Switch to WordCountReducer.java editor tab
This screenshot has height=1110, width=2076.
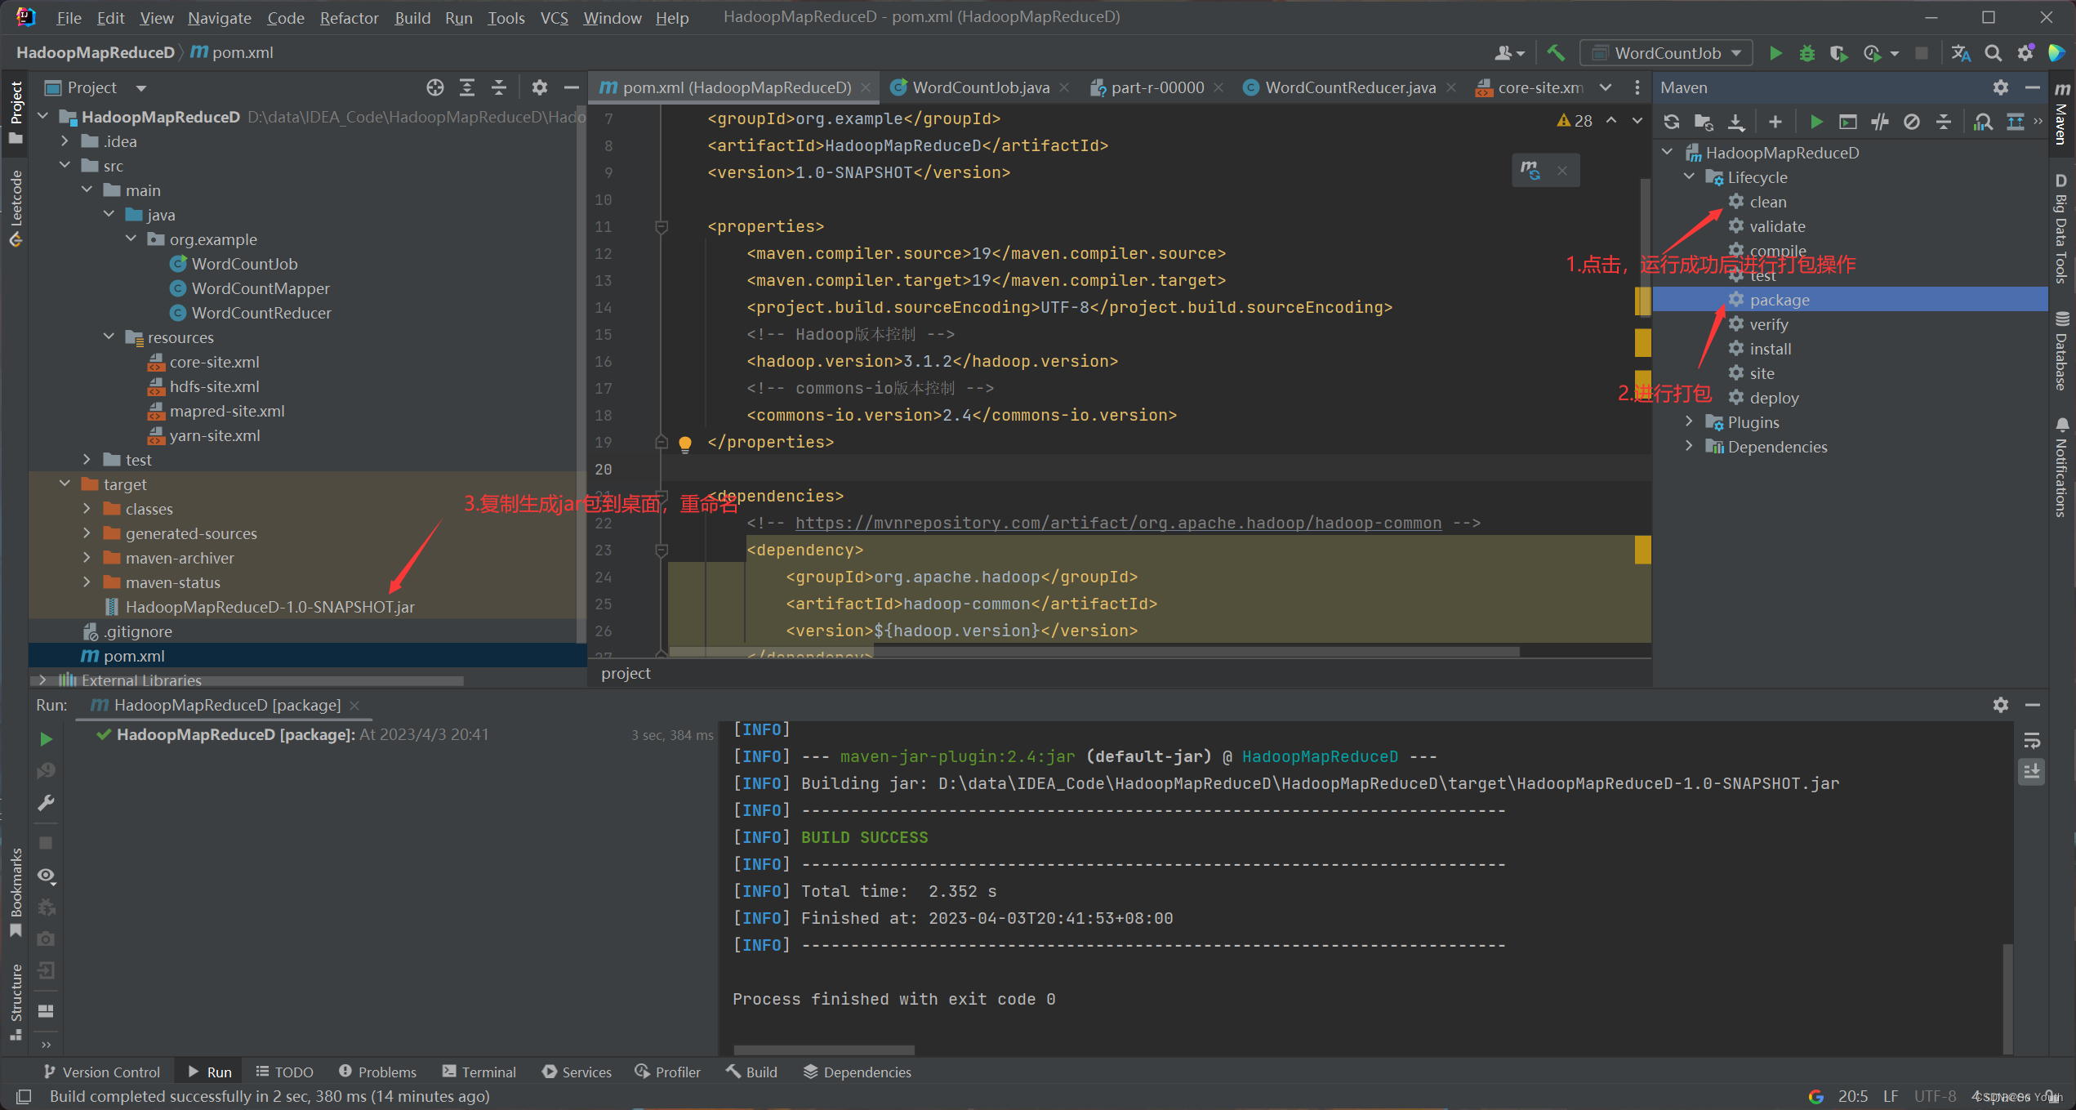point(1350,87)
